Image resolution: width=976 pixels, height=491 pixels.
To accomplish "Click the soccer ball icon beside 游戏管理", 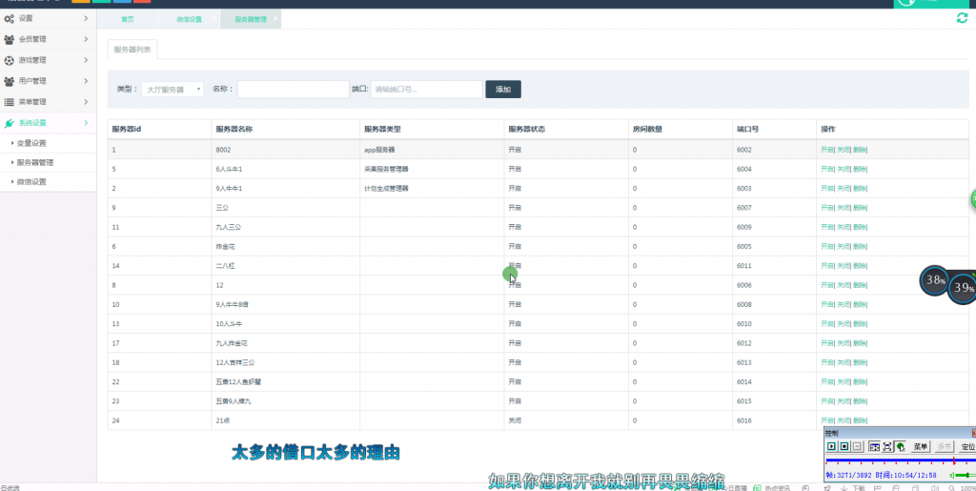I will click(9, 60).
